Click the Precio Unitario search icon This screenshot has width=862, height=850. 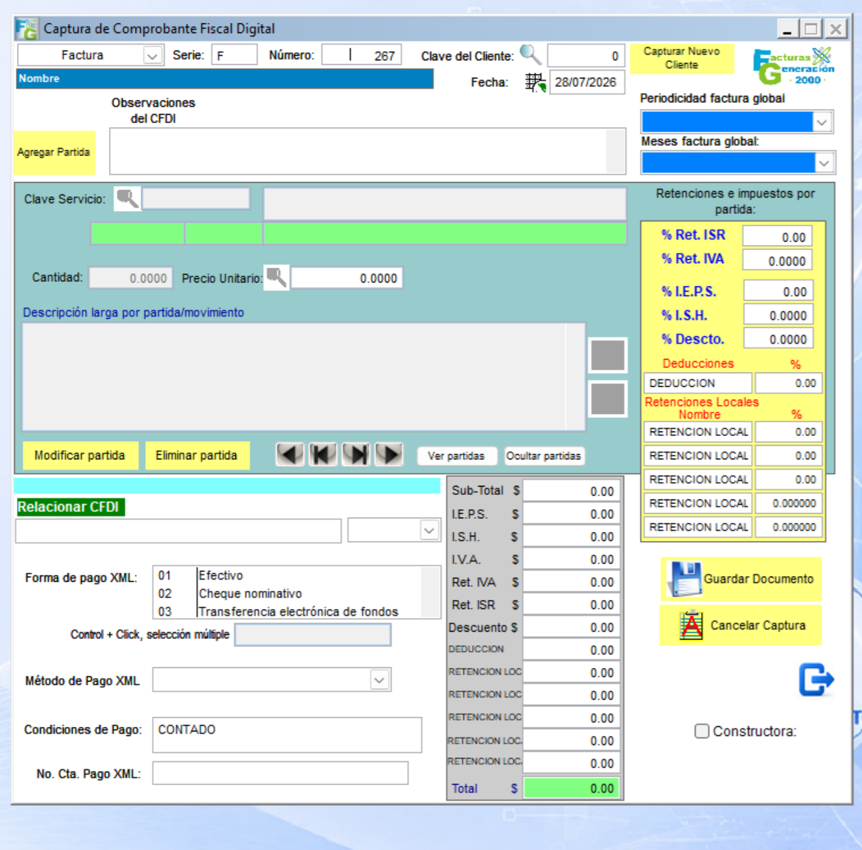pos(276,277)
